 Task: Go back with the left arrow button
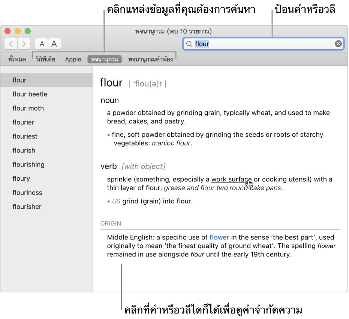10,43
